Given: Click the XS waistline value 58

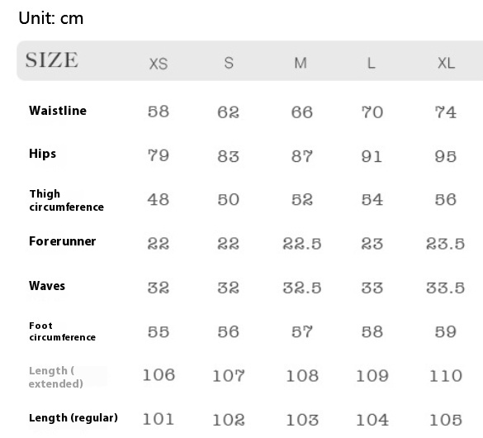Looking at the screenshot, I should point(159,112).
